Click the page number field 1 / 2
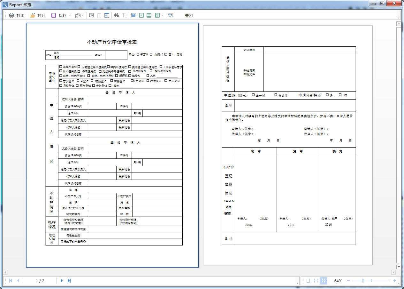The height and width of the screenshot is (289, 404). pyautogui.click(x=40, y=281)
